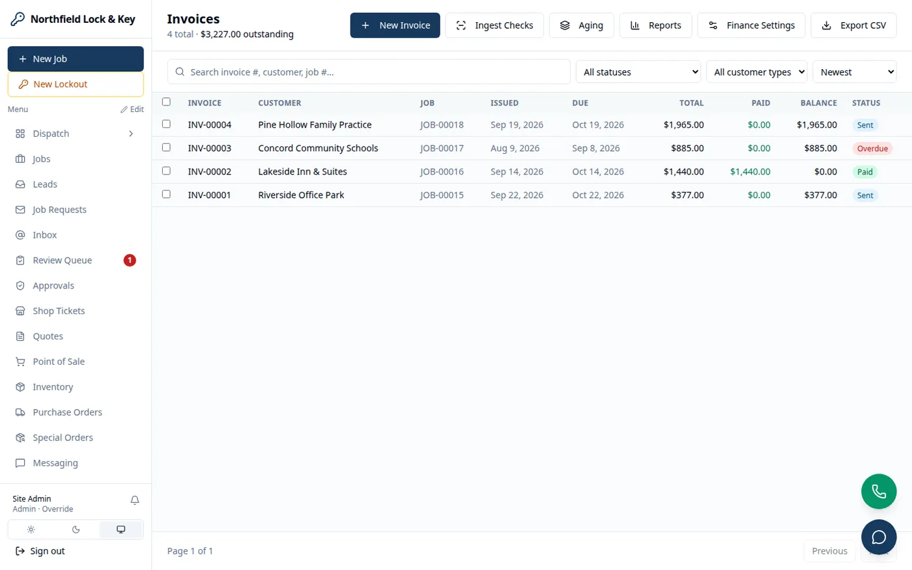The image size is (912, 570).
Task: Open the Aging report button
Action: [x=582, y=25]
